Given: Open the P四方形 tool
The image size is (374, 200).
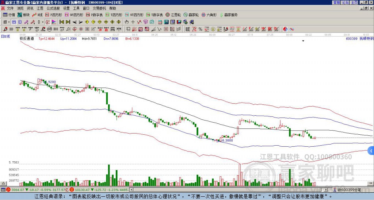Looking at the screenshot, I should pyautogui.click(x=54, y=15).
